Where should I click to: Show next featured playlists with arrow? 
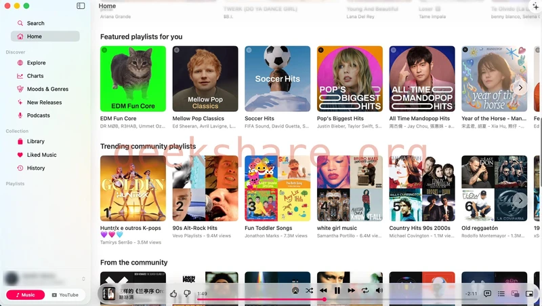(520, 88)
